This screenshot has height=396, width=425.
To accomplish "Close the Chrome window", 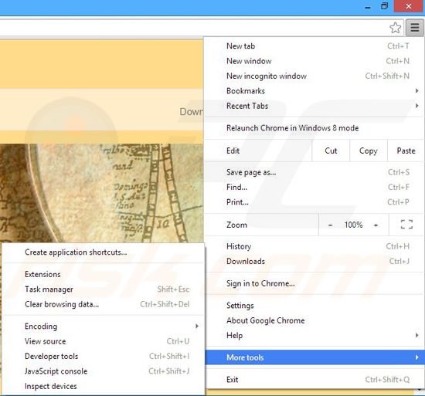I will point(409,6).
